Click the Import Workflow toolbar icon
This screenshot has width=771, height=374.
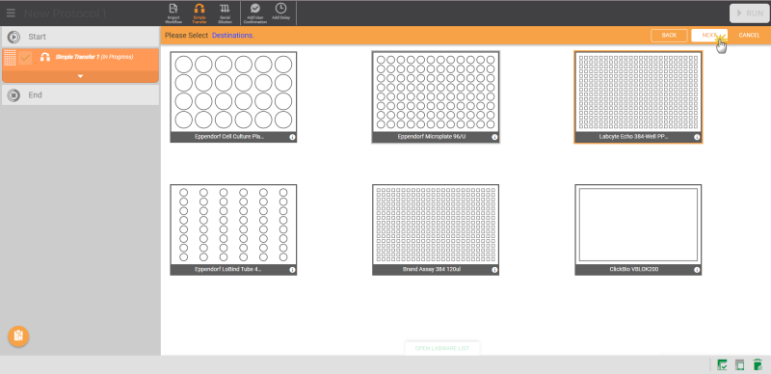coord(173,13)
